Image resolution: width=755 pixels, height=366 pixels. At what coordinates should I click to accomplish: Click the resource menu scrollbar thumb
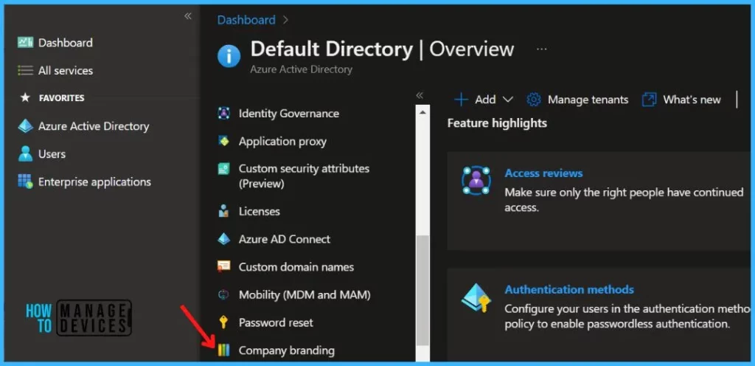point(422,291)
